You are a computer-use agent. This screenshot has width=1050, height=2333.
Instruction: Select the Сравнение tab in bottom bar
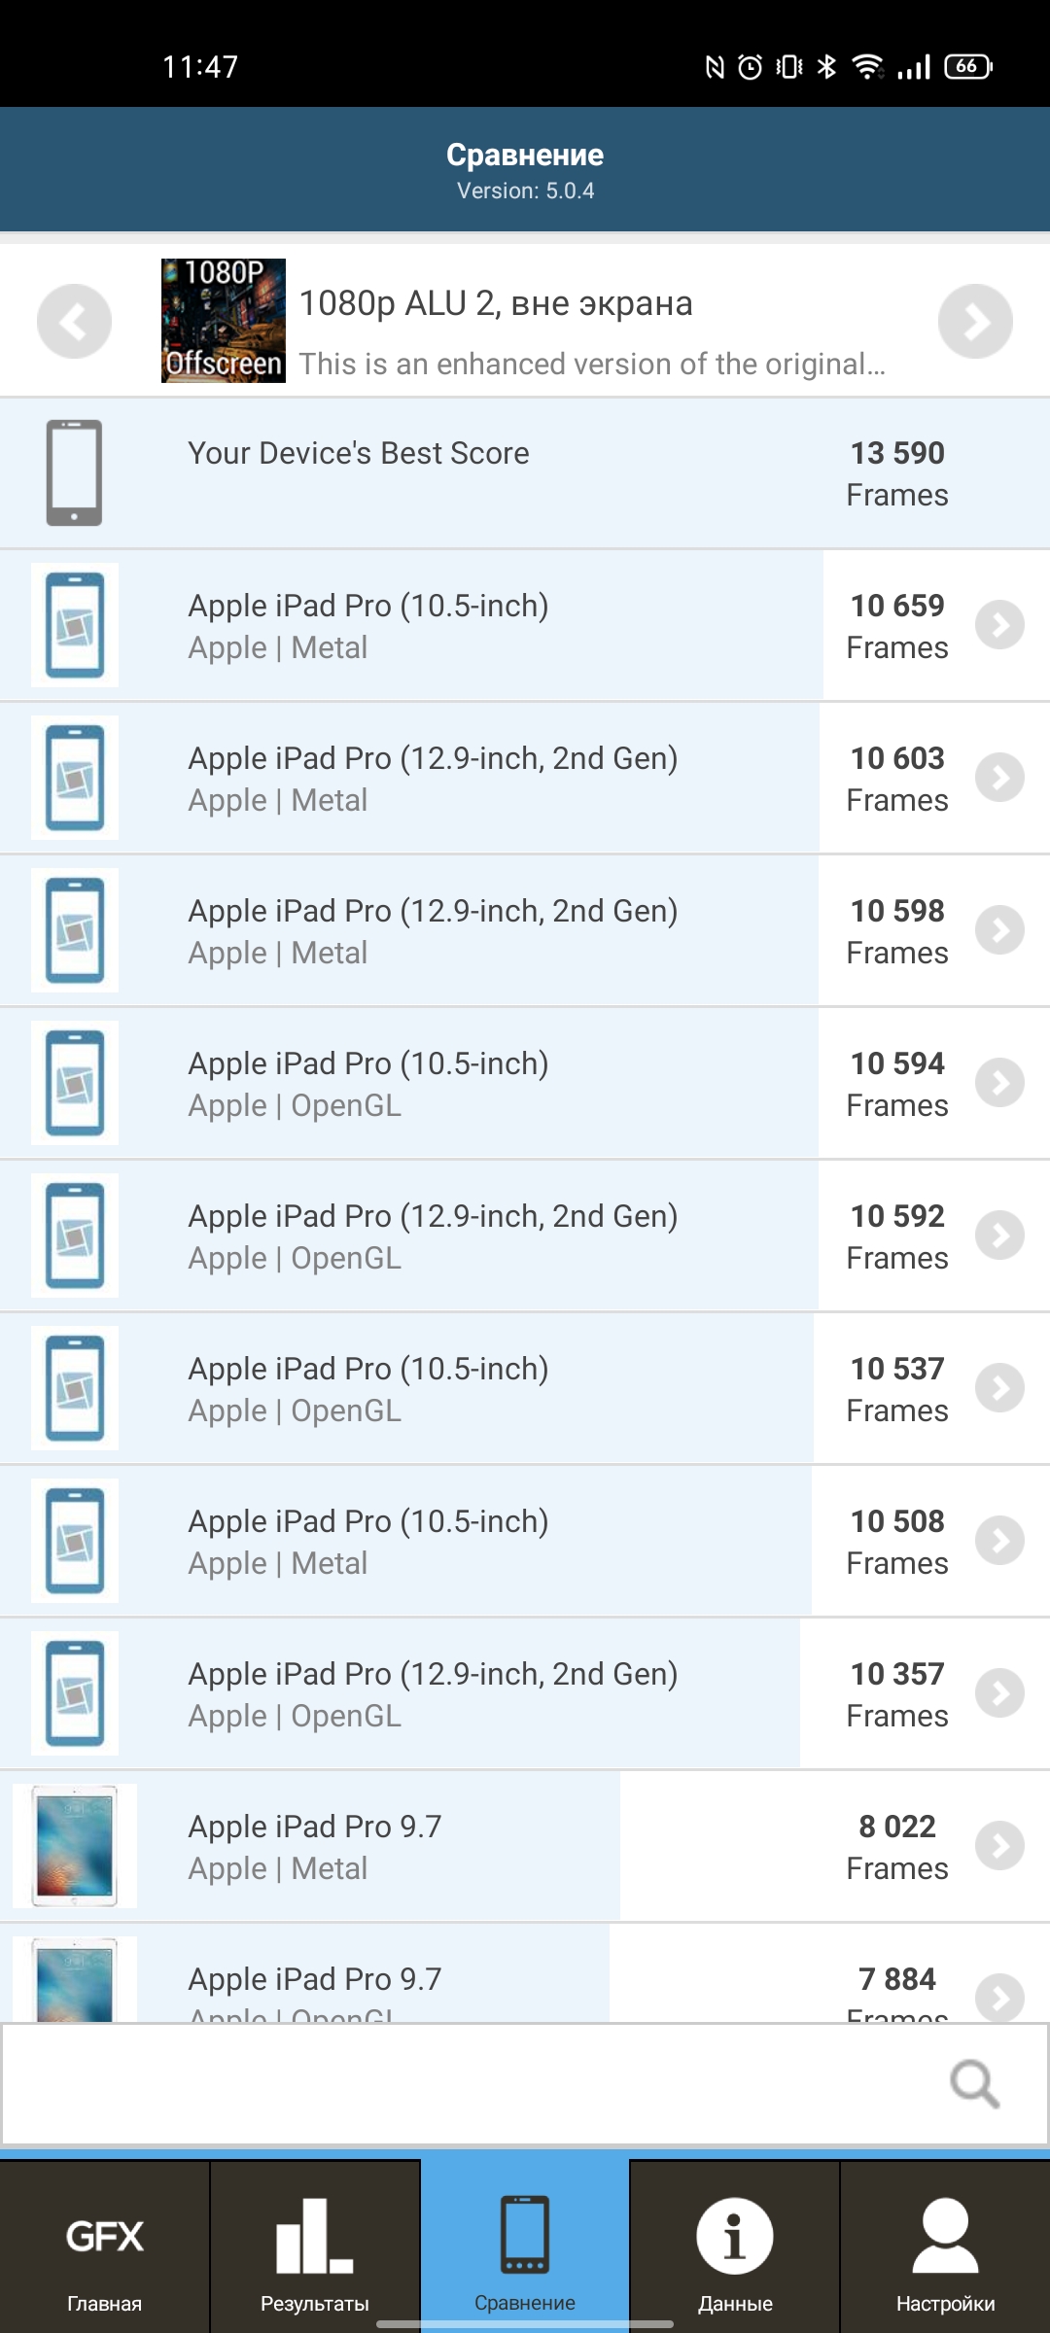(525, 2246)
